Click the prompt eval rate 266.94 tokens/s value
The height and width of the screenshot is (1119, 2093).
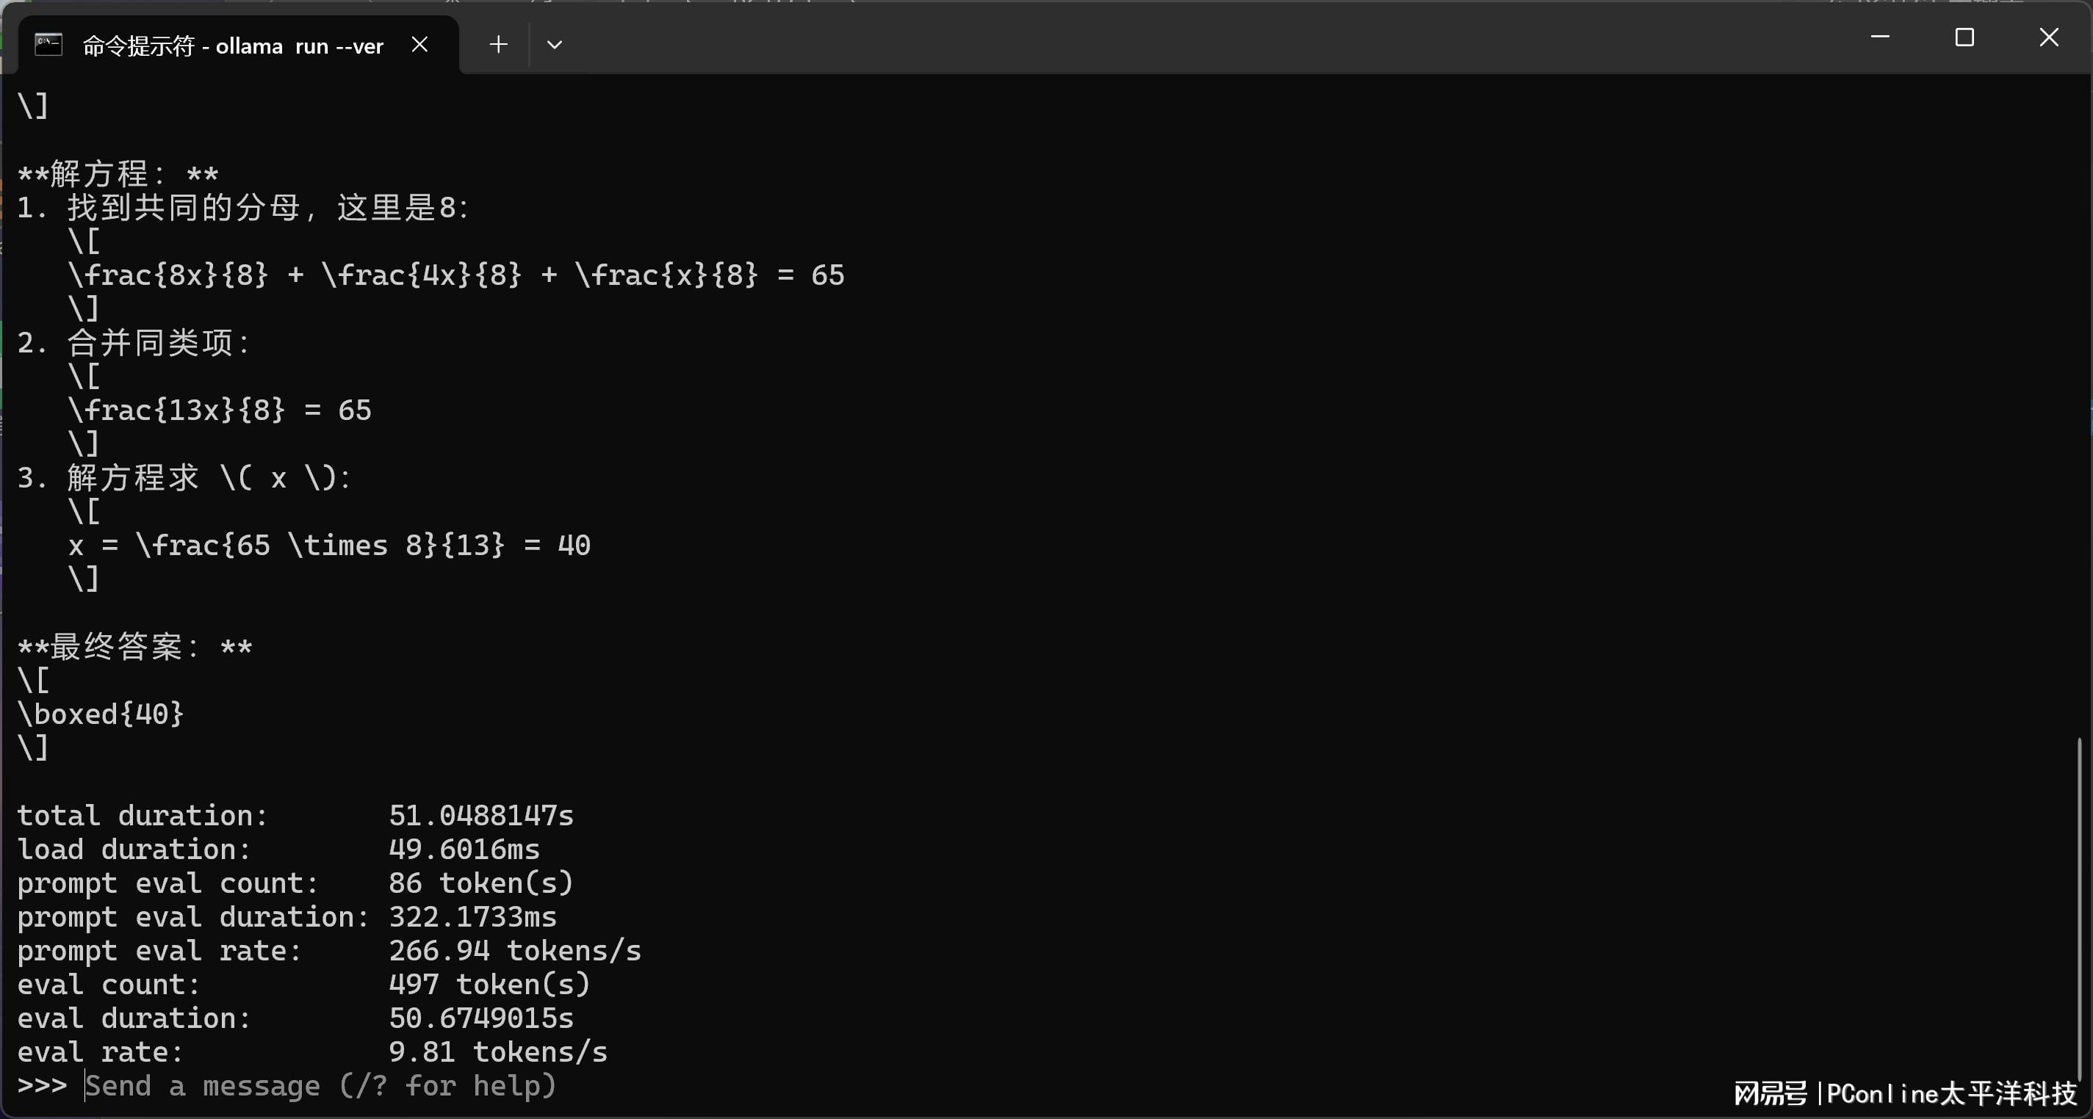pyautogui.click(x=514, y=951)
